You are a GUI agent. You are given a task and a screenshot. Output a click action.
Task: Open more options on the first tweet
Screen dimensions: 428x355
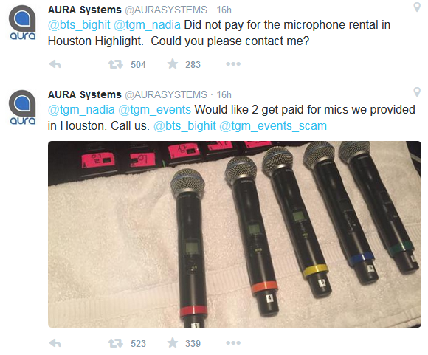pos(233,64)
